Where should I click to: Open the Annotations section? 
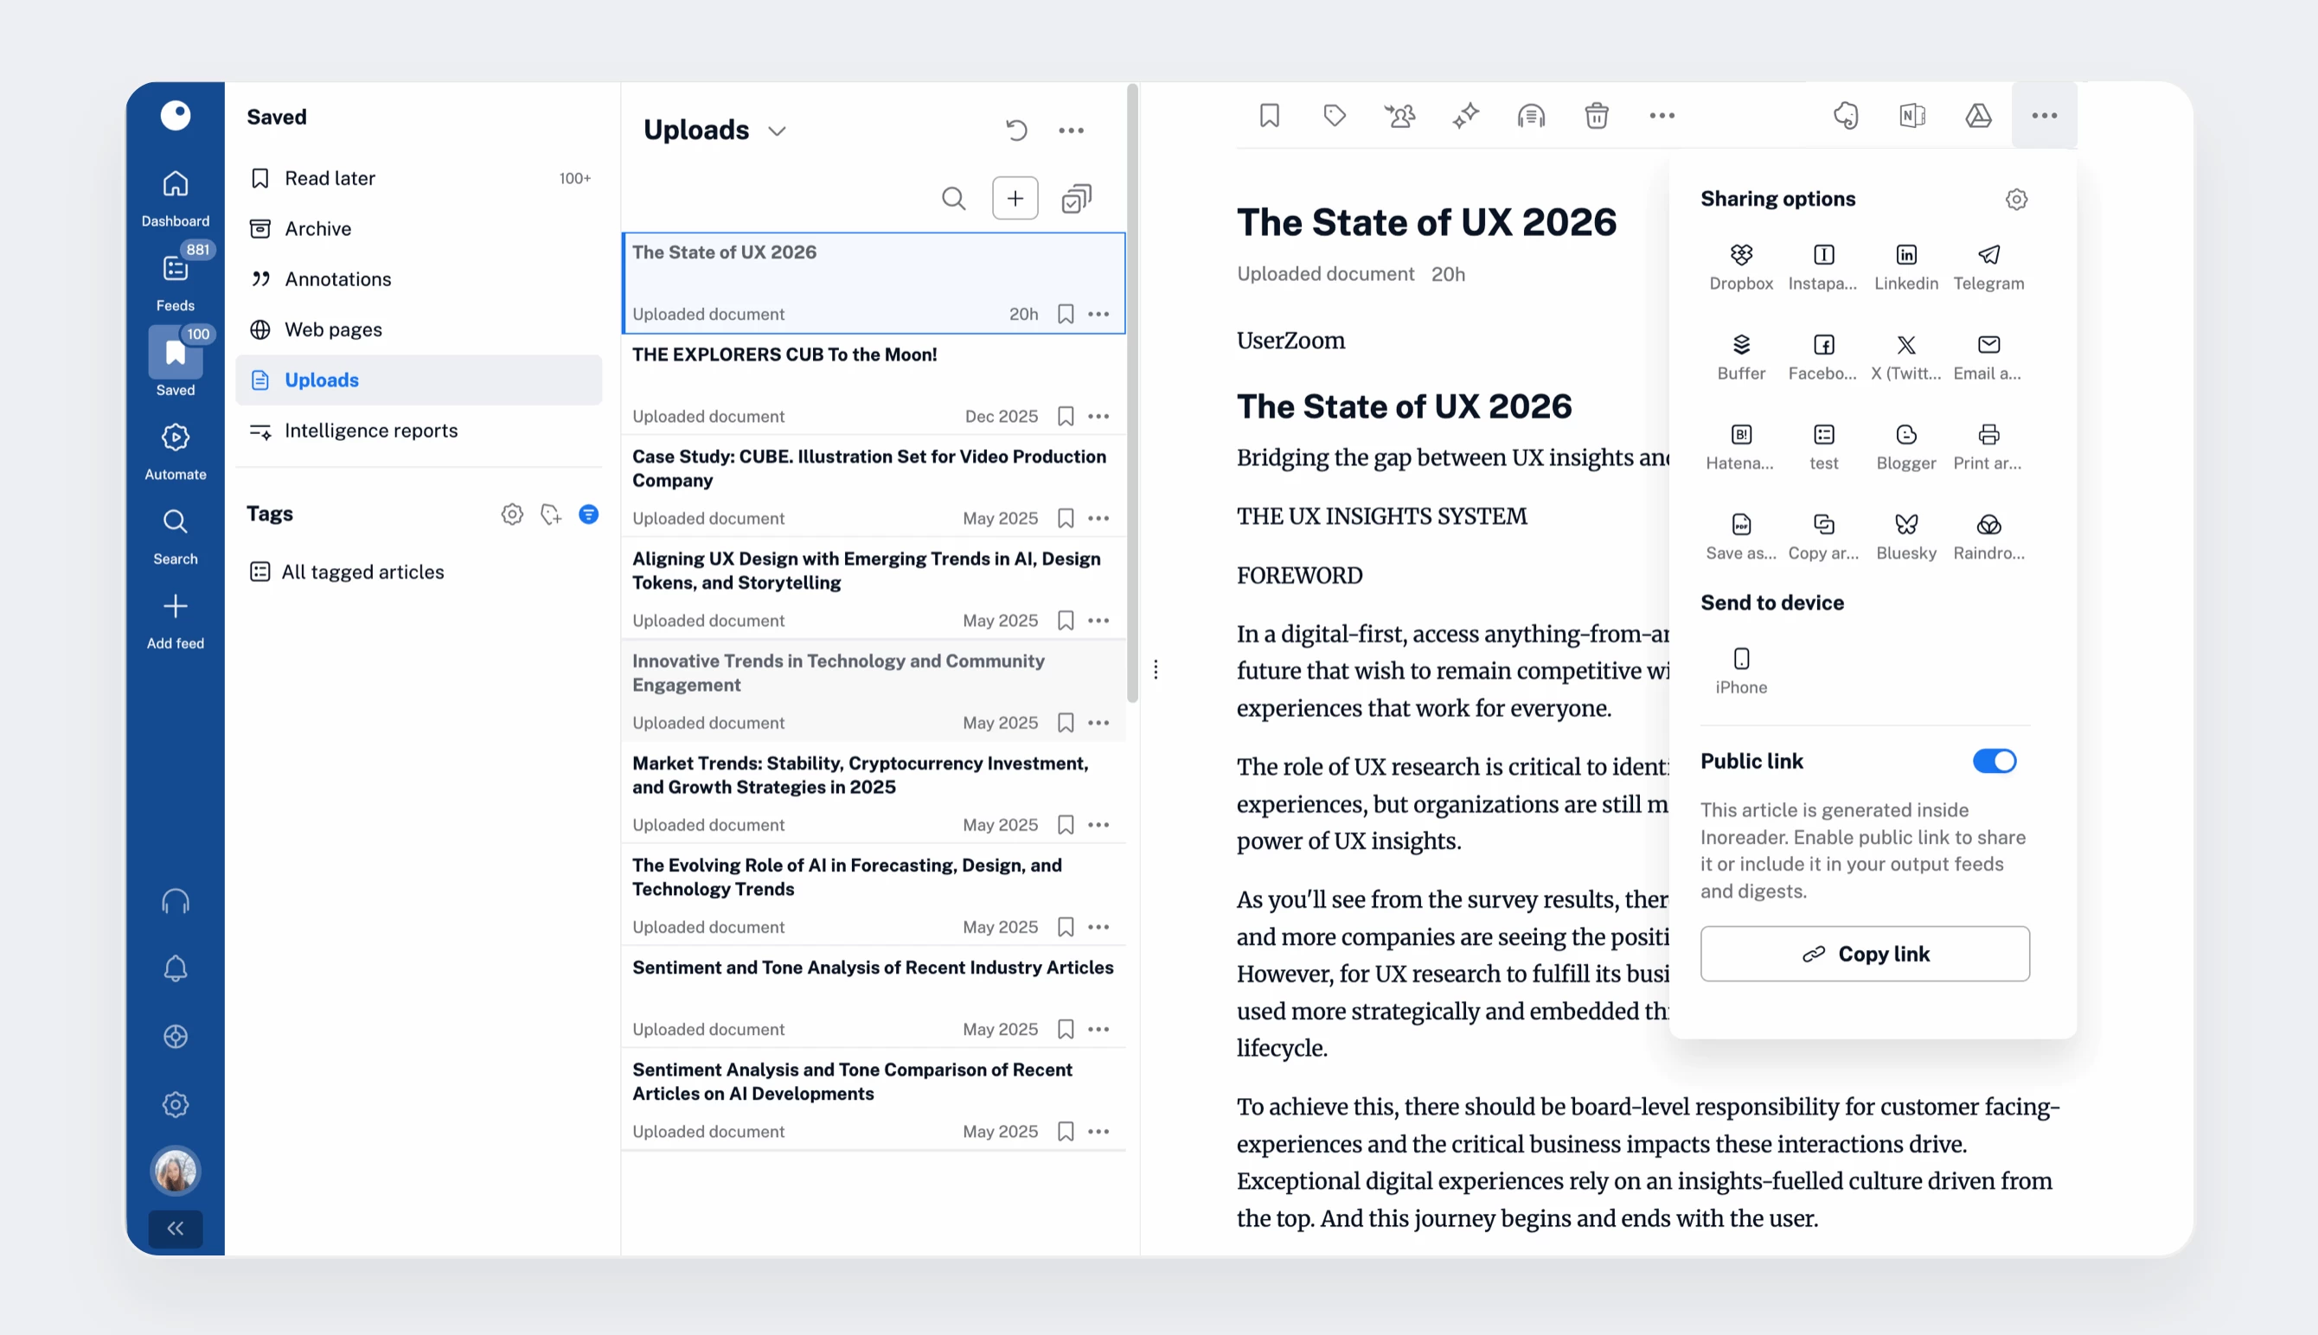337,278
